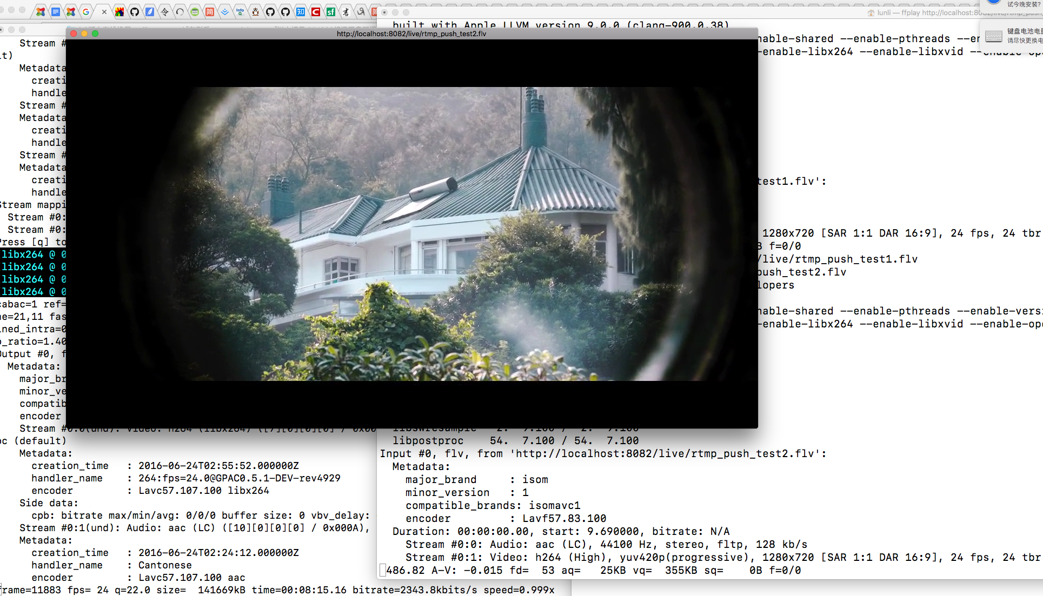The image size is (1043, 596).
Task: Select the 'Input #0, flv, from' line in ffplay terminal
Action: tap(603, 454)
